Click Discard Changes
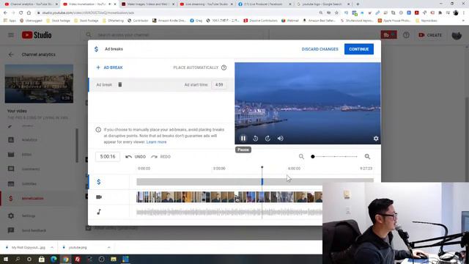Image resolution: width=469 pixels, height=264 pixels. pos(320,49)
